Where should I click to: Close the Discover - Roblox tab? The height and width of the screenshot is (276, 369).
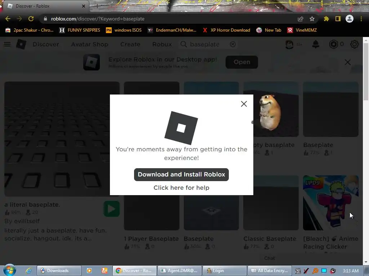(84, 6)
